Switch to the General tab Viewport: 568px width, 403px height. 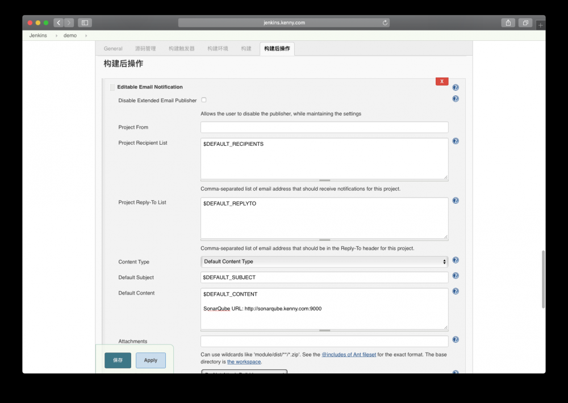coord(112,48)
